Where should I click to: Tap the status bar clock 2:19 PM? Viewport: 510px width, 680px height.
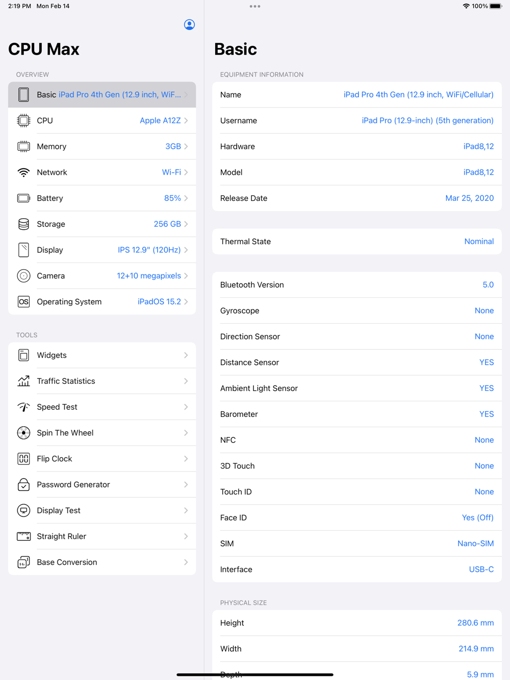click(x=19, y=6)
